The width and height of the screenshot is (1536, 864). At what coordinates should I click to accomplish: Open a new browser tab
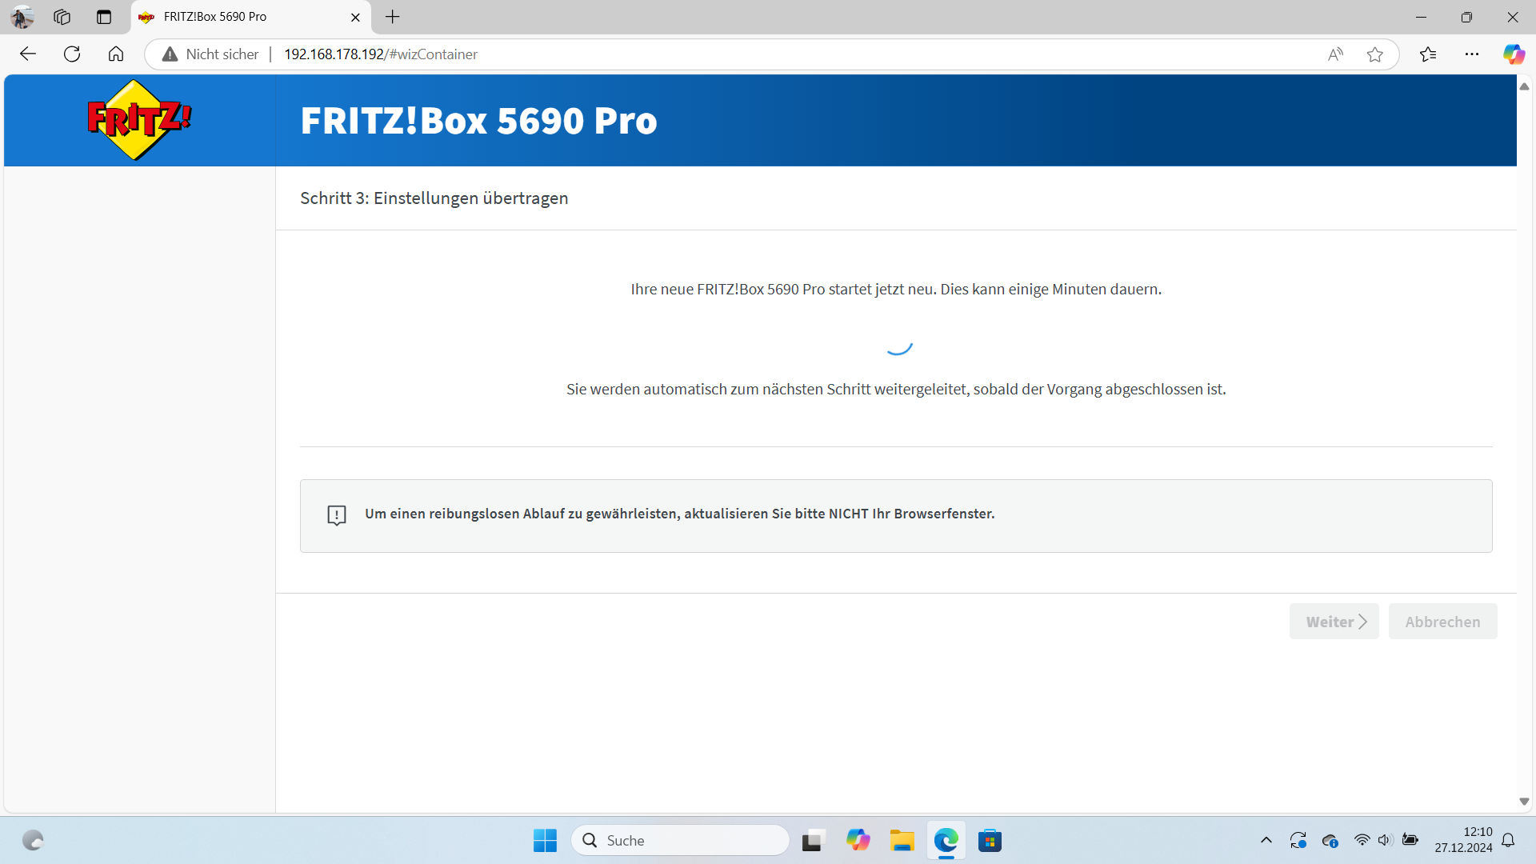tap(393, 17)
